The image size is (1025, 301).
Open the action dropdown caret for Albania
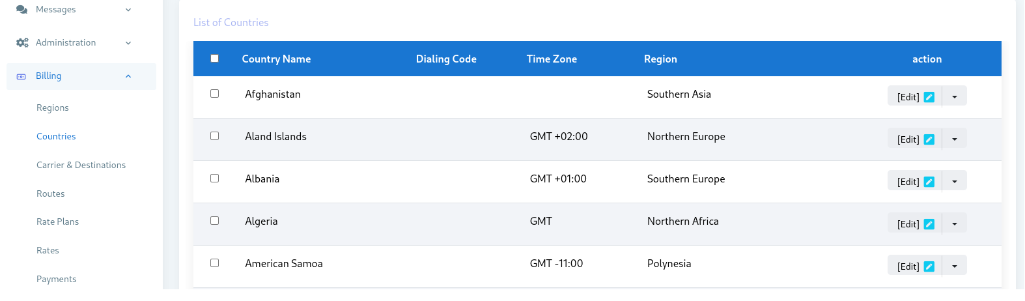[955, 180]
